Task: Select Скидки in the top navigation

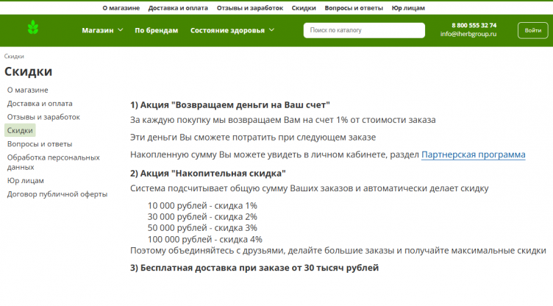Action: coord(304,7)
